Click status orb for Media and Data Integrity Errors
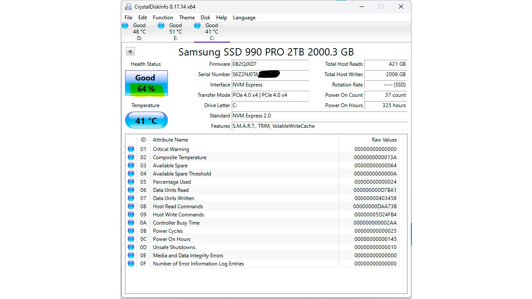 [131, 256]
